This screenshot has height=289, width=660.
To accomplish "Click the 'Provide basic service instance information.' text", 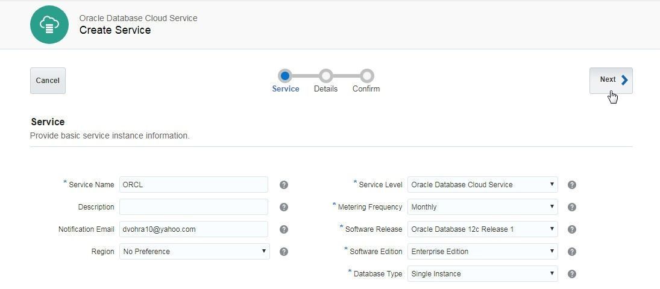I will (110, 136).
